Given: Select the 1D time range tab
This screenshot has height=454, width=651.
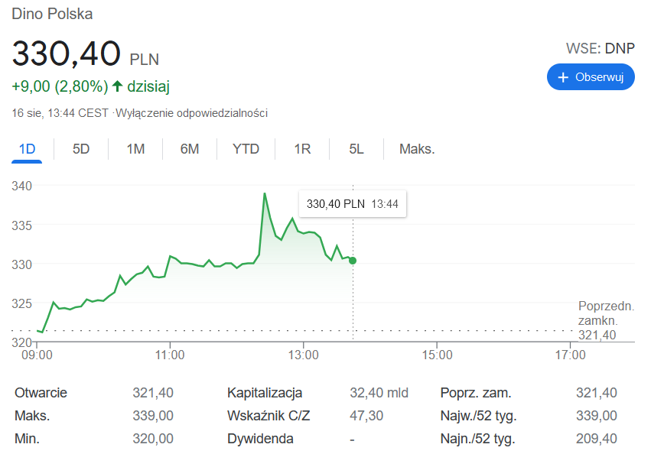Looking at the screenshot, I should point(27,149).
